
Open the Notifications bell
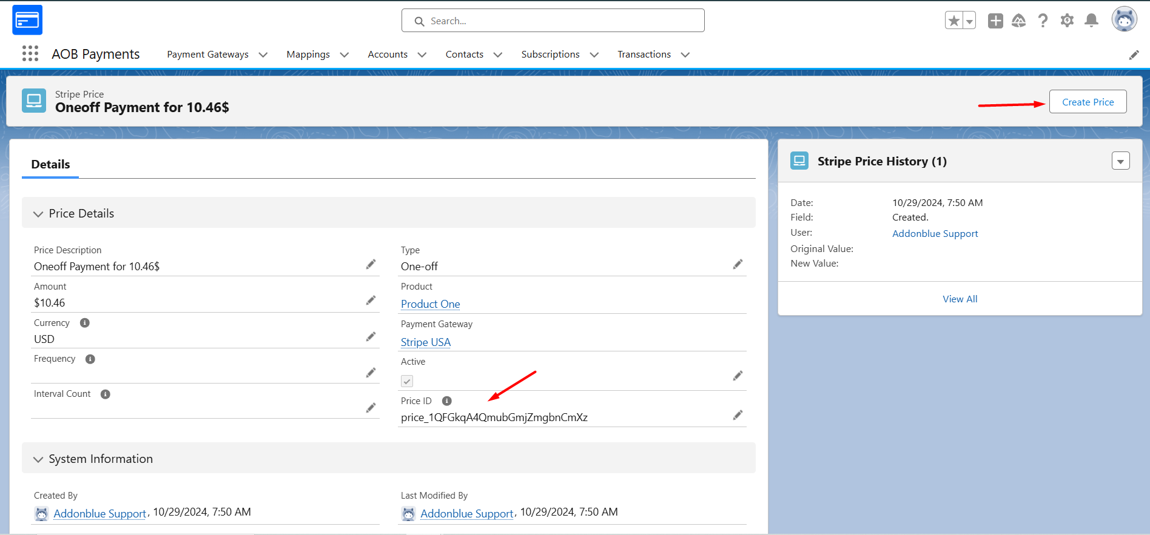[x=1091, y=21]
